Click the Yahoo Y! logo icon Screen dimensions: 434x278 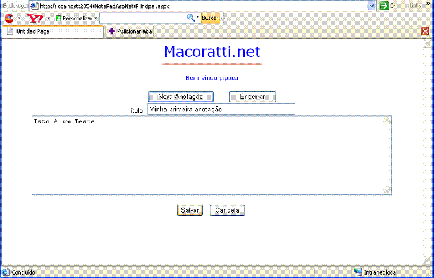click(x=35, y=18)
